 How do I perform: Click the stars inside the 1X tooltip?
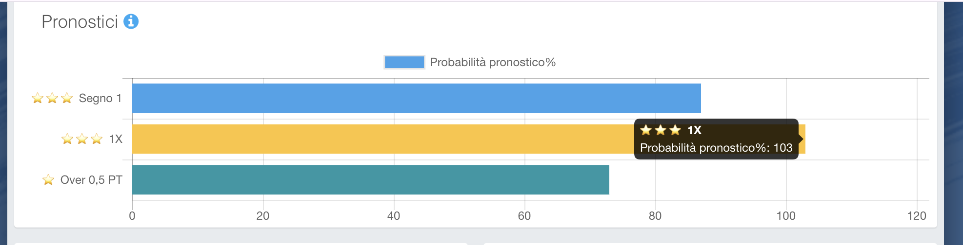660,130
